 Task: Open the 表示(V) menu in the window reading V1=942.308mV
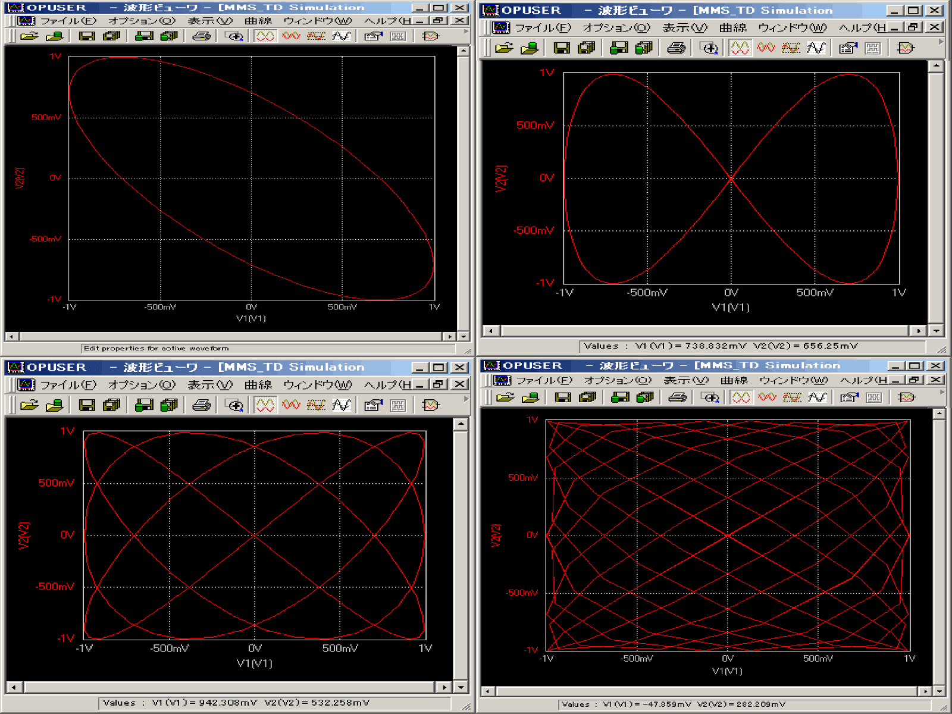(210, 385)
